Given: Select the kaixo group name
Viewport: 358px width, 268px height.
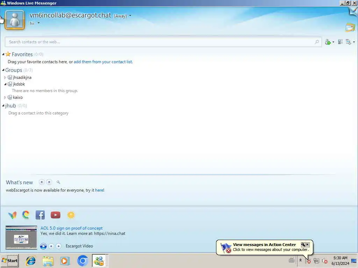Looking at the screenshot, I should 18,97.
